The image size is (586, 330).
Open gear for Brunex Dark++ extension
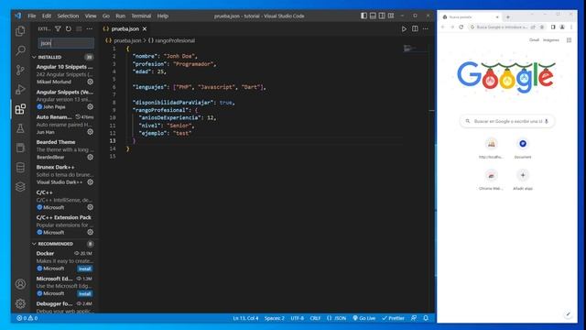[x=90, y=182]
